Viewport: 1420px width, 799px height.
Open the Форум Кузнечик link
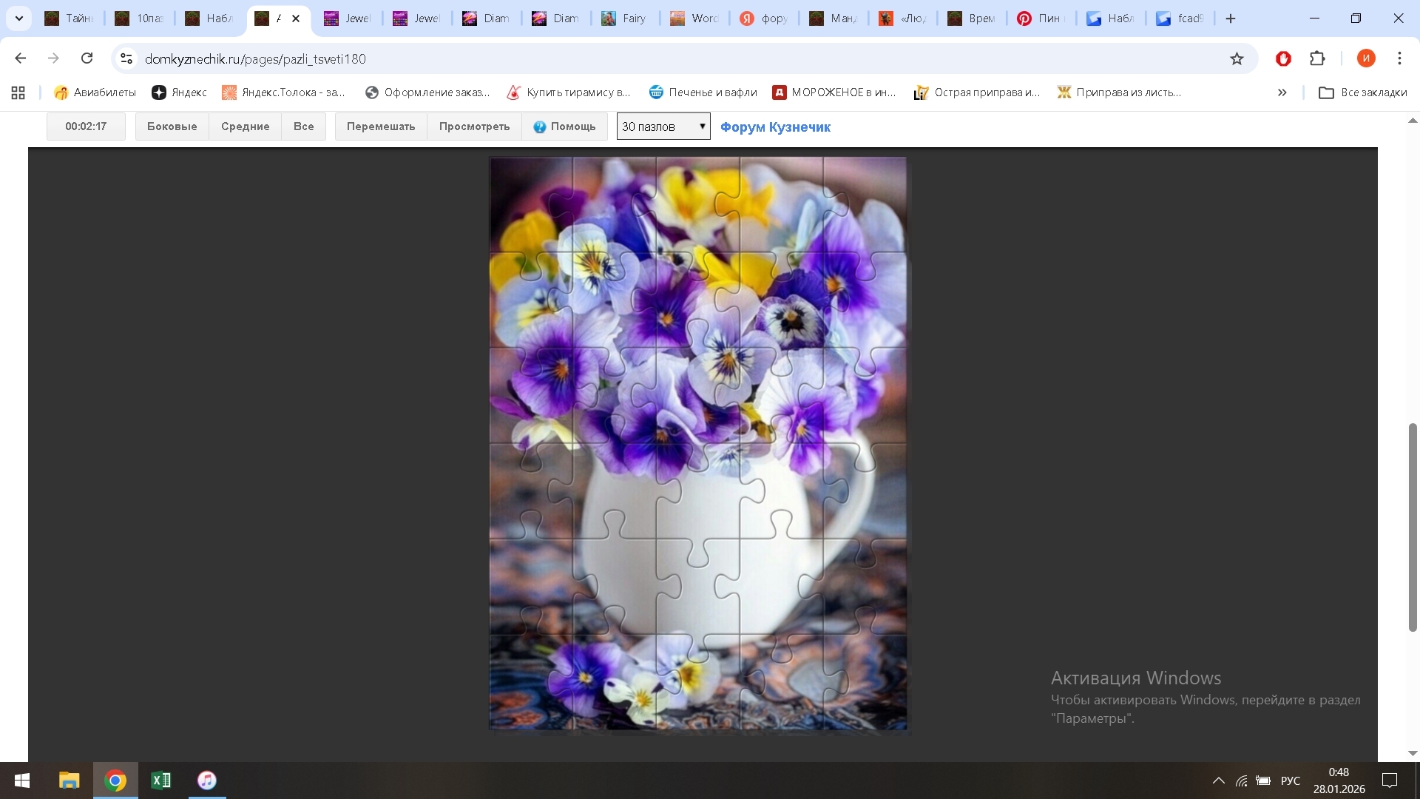tap(775, 127)
